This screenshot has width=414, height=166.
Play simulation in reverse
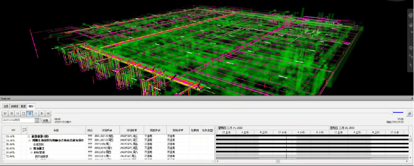click(x=17, y=113)
